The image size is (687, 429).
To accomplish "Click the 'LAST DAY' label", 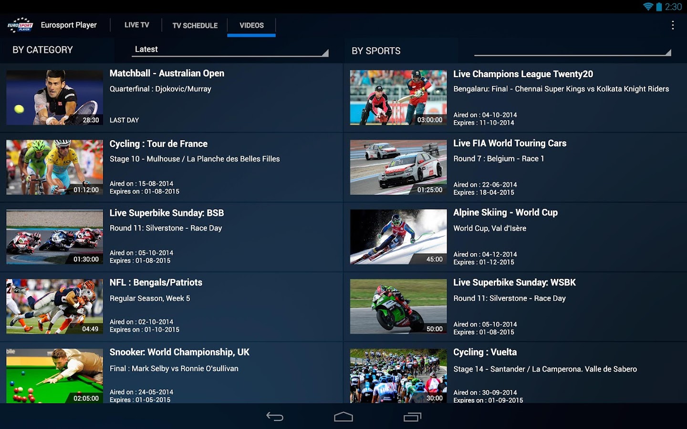I will tap(124, 120).
